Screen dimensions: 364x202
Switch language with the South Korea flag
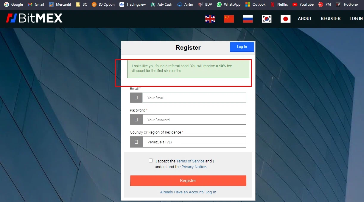point(267,19)
